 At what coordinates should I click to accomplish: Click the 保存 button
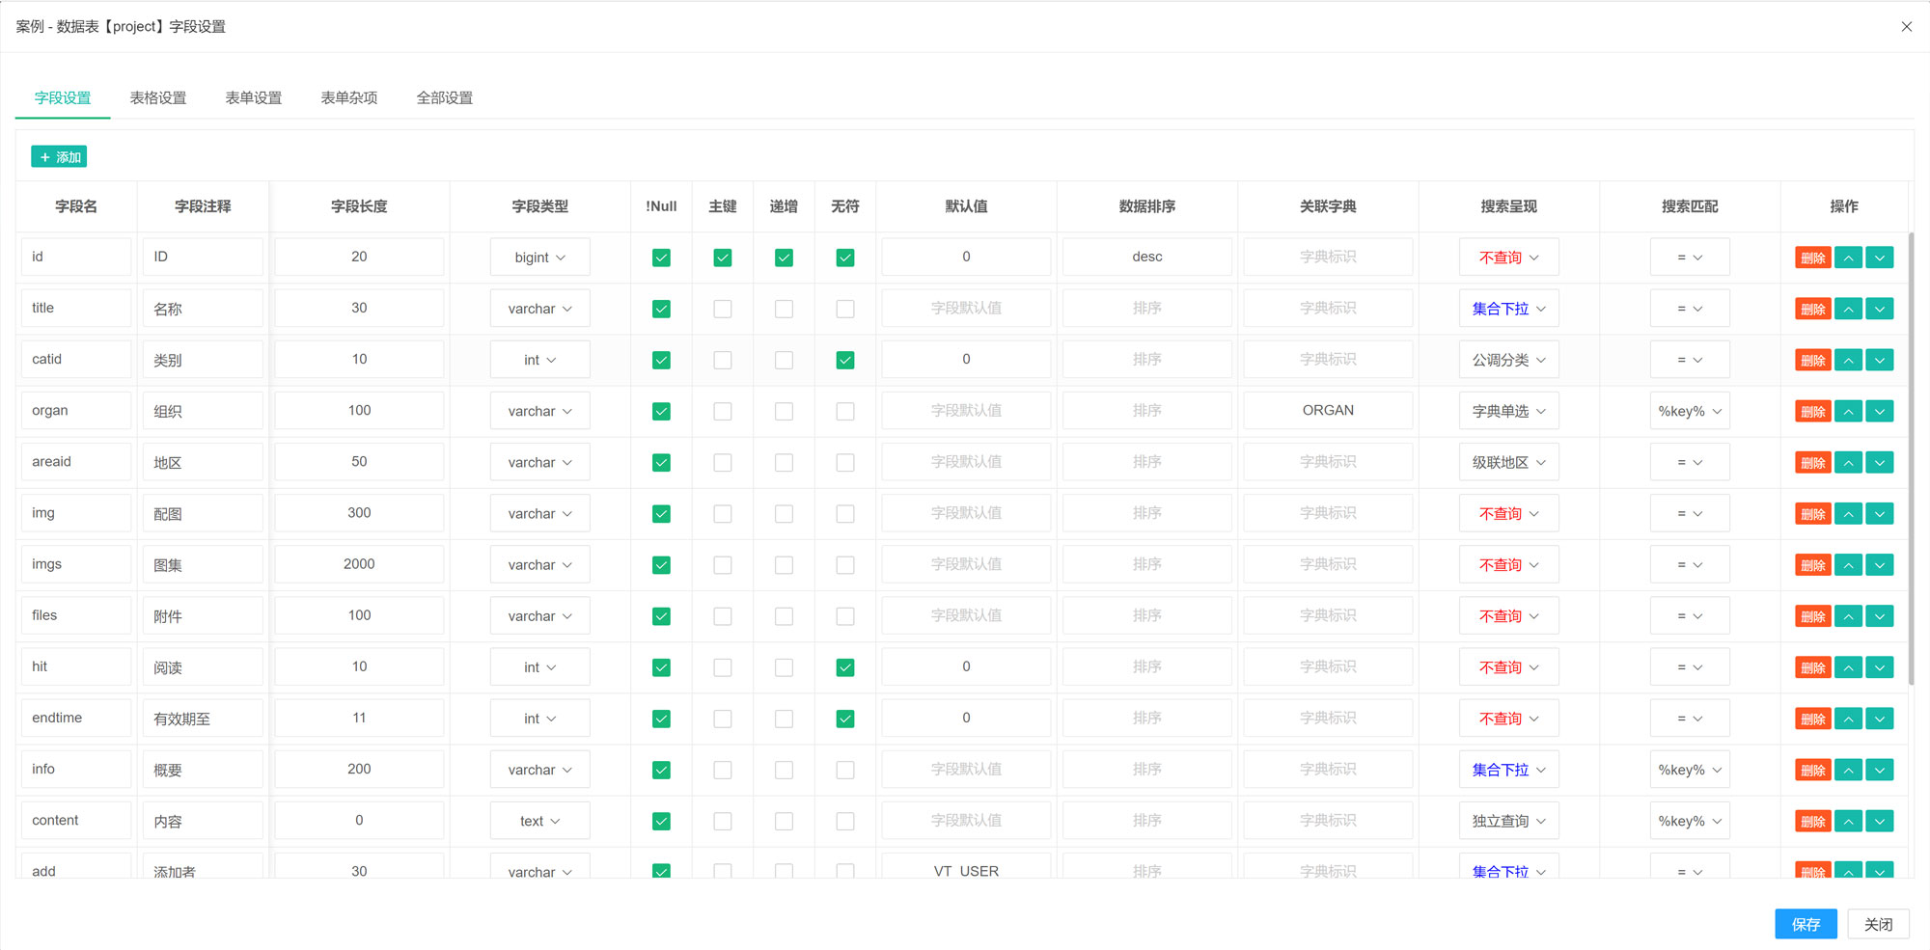point(1805,923)
